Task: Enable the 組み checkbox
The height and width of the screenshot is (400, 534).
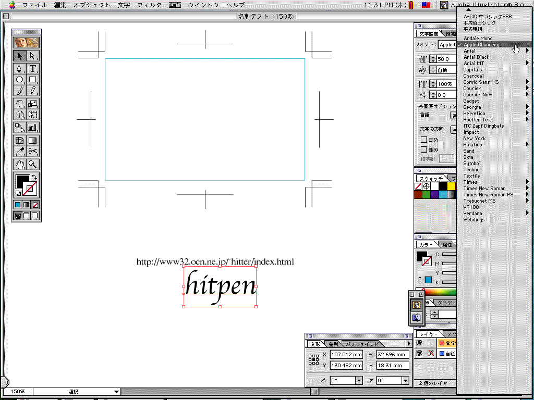Action: (x=424, y=149)
